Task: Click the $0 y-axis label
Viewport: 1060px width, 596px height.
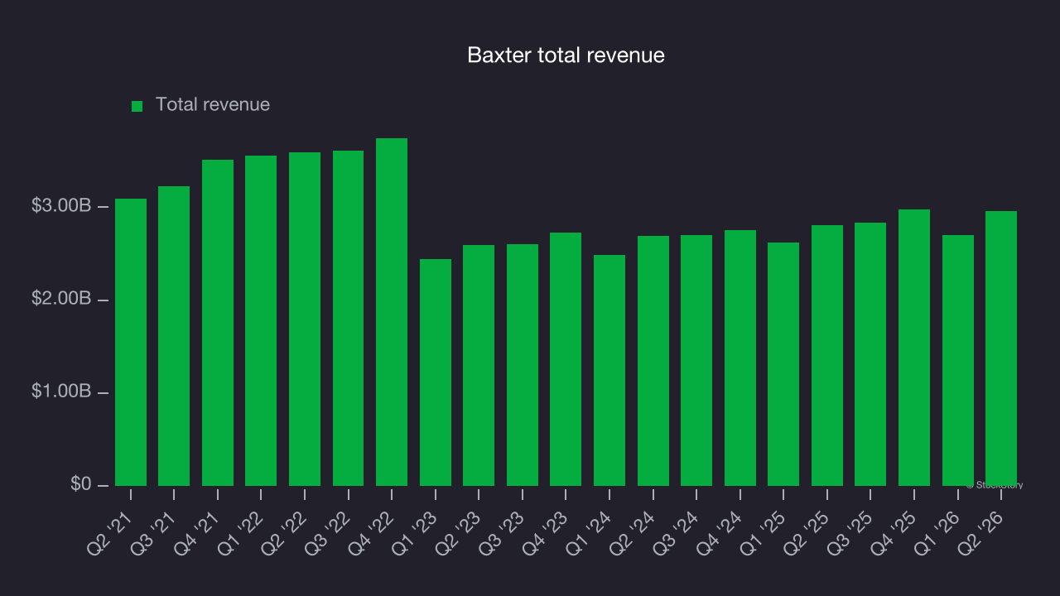Action: [x=80, y=484]
